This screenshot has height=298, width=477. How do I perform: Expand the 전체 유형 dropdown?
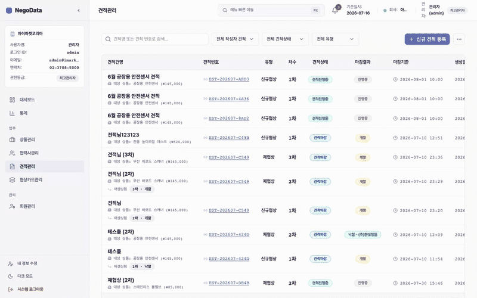[x=335, y=39]
